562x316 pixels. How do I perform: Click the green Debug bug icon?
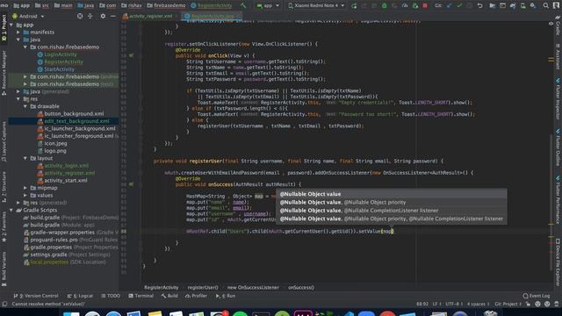385,6
